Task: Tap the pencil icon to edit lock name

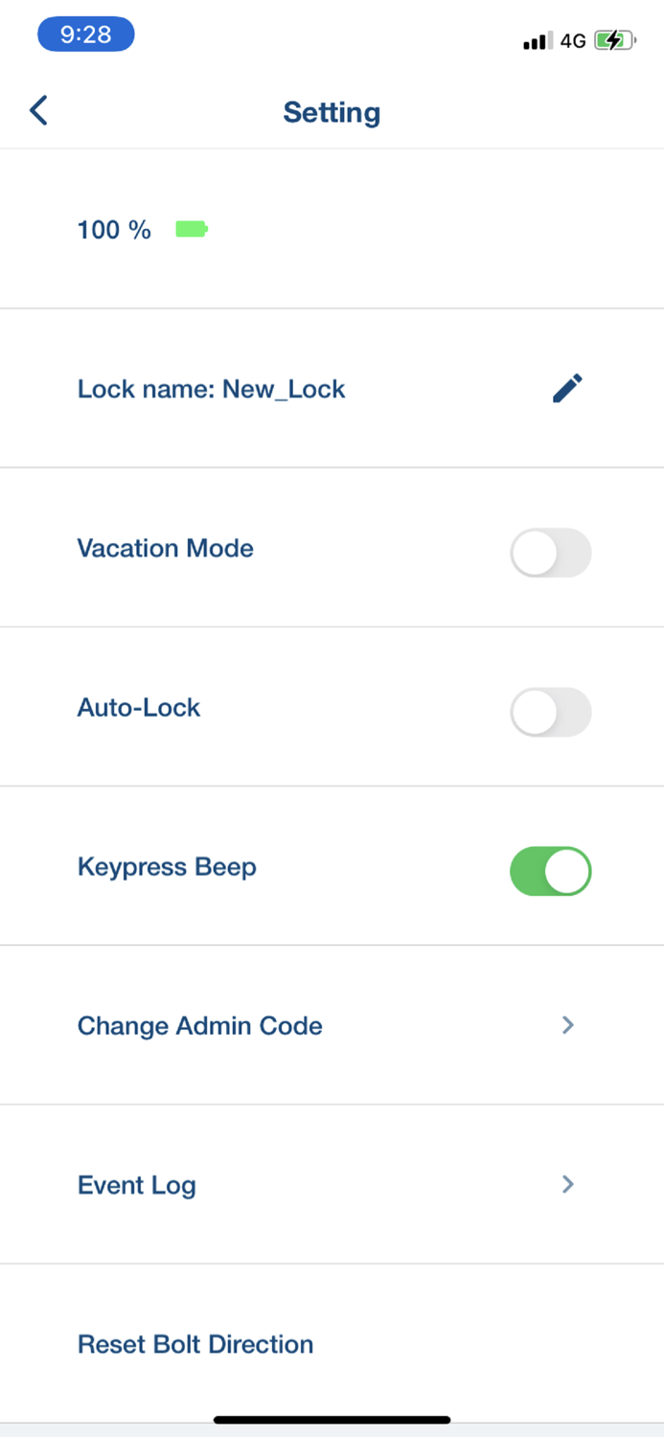Action: tap(566, 388)
